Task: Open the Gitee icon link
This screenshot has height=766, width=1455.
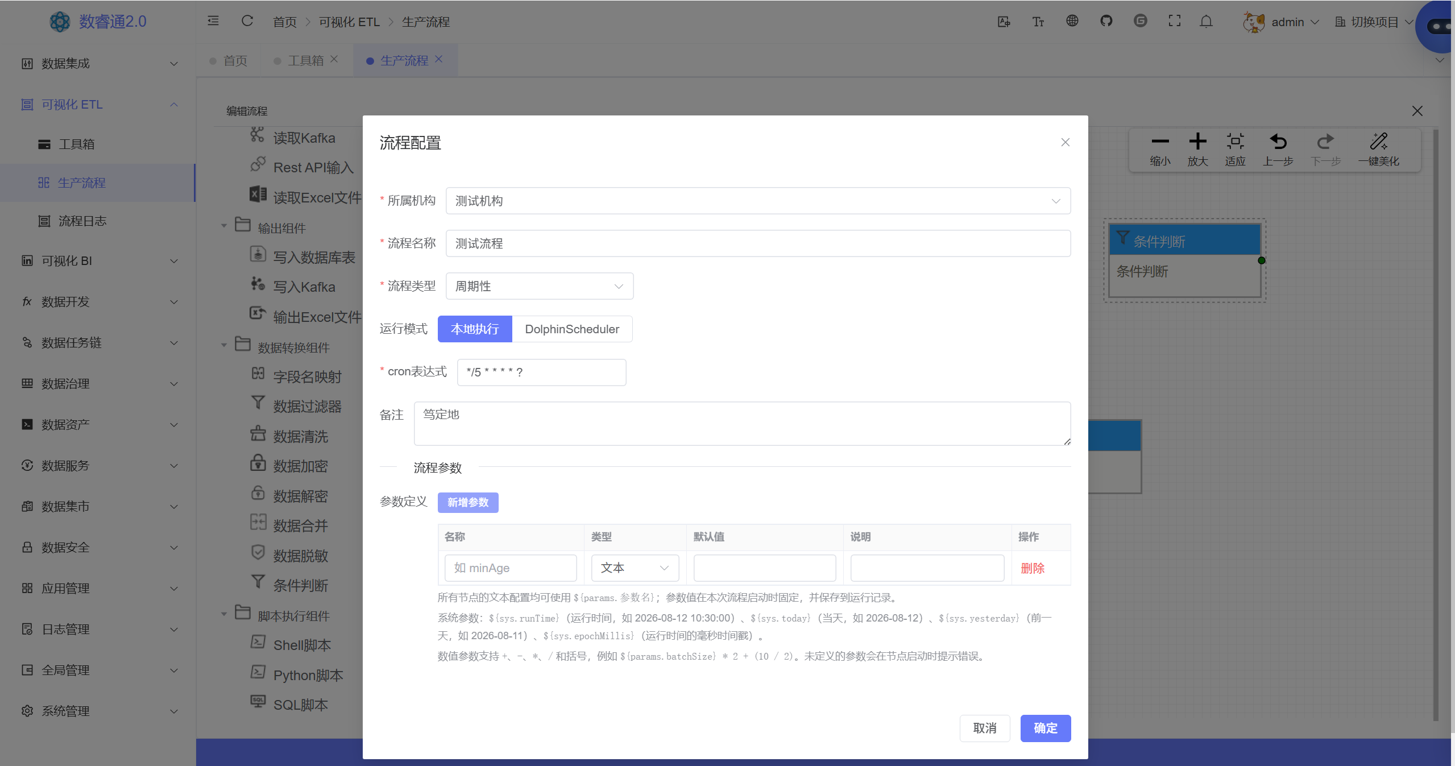Action: pyautogui.click(x=1140, y=21)
